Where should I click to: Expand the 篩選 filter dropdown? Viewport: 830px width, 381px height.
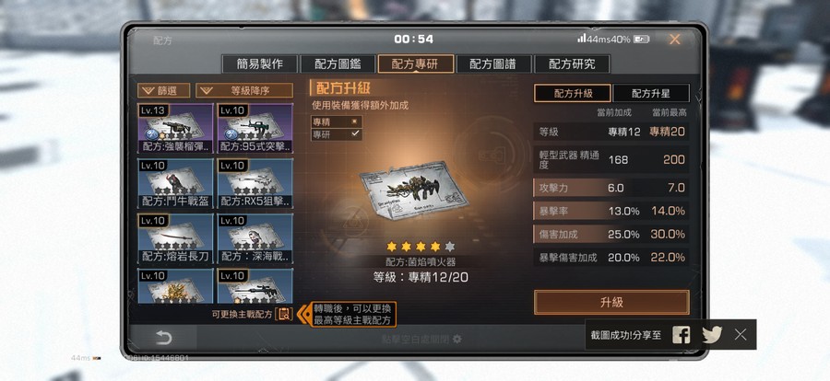pos(163,90)
